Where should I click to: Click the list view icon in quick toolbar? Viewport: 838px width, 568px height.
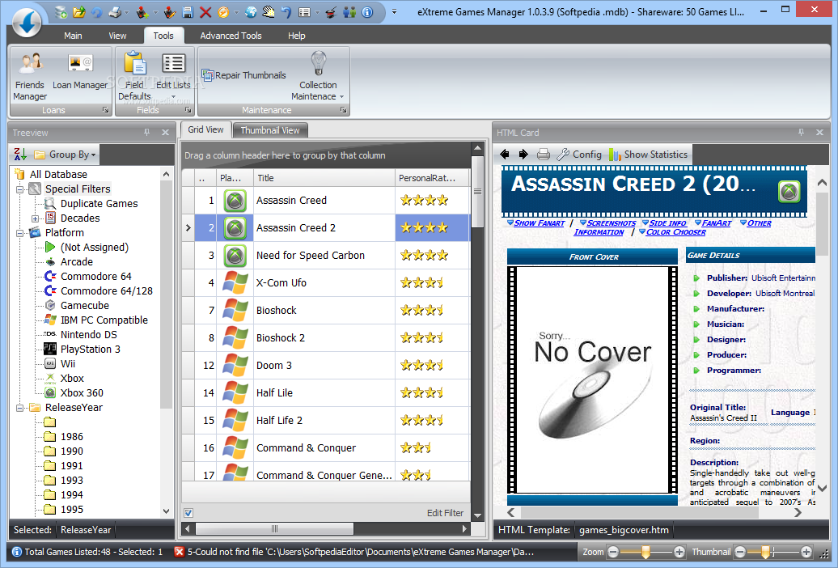click(x=305, y=12)
